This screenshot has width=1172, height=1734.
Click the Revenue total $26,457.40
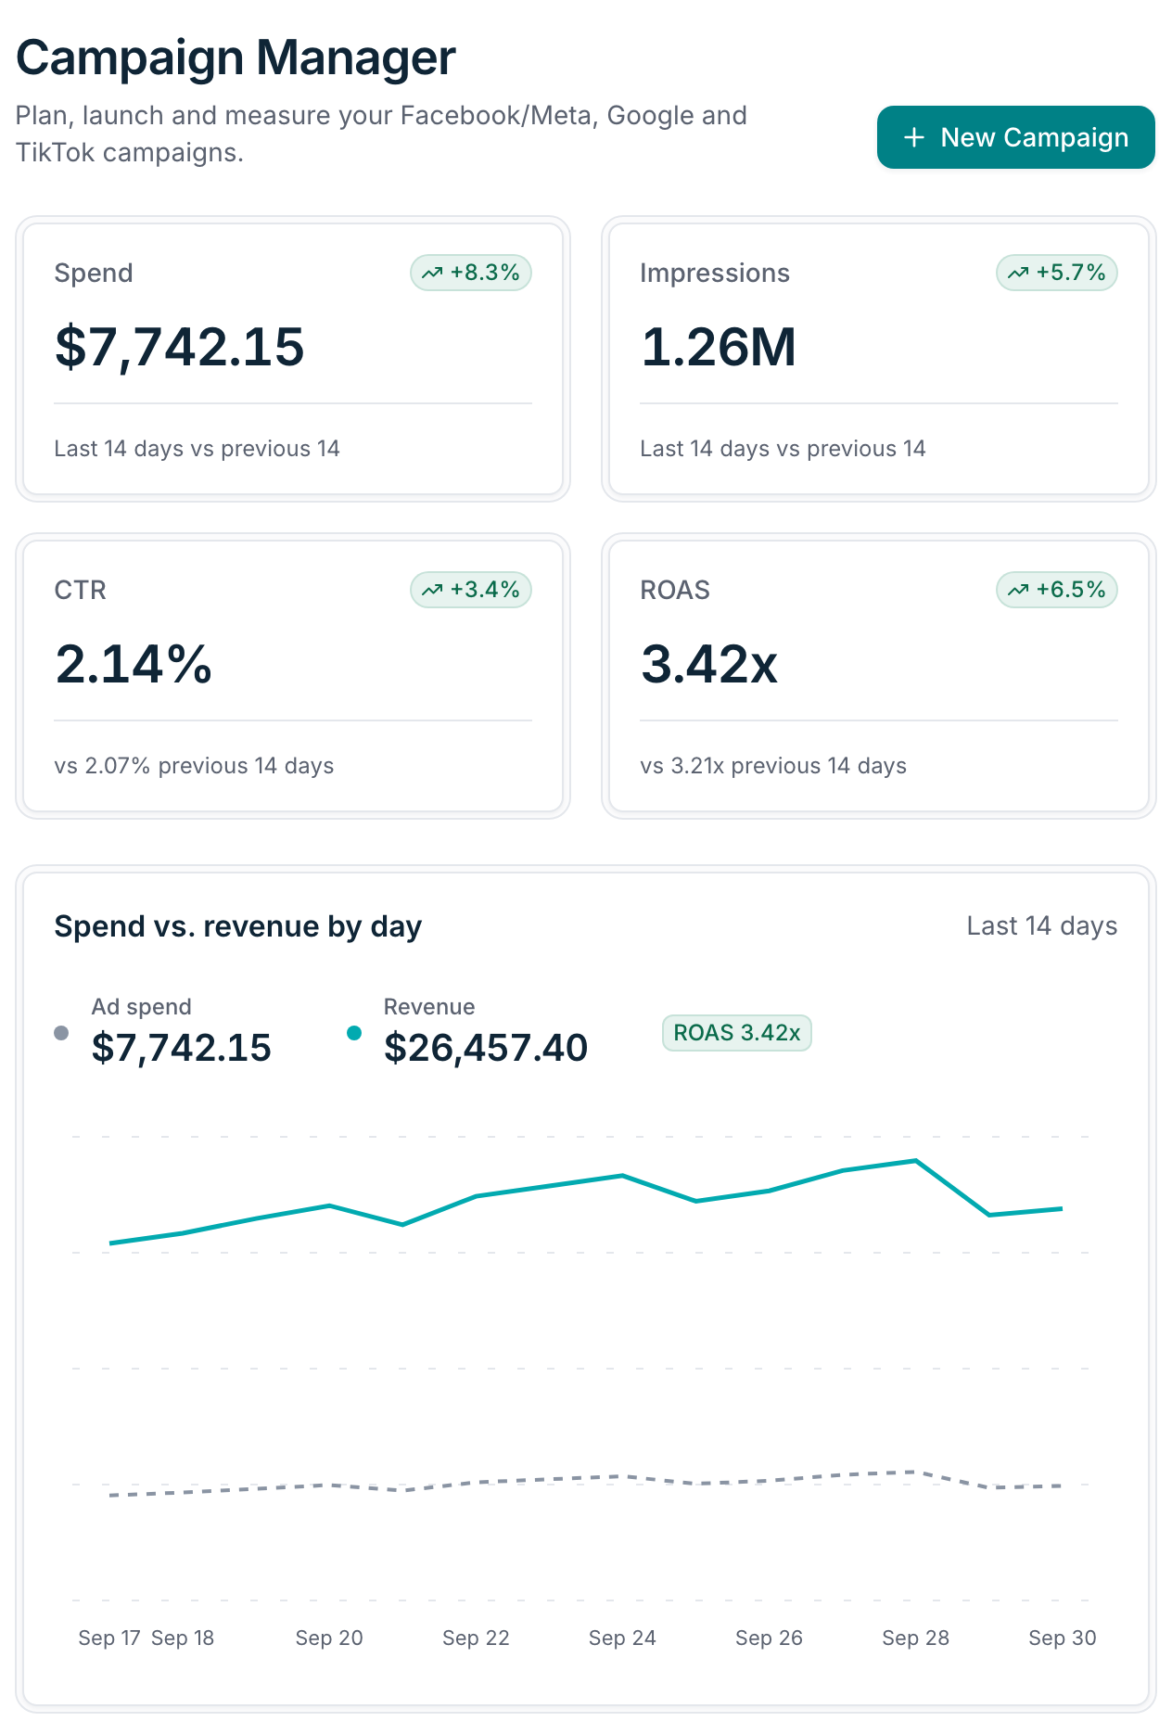coord(486,1048)
